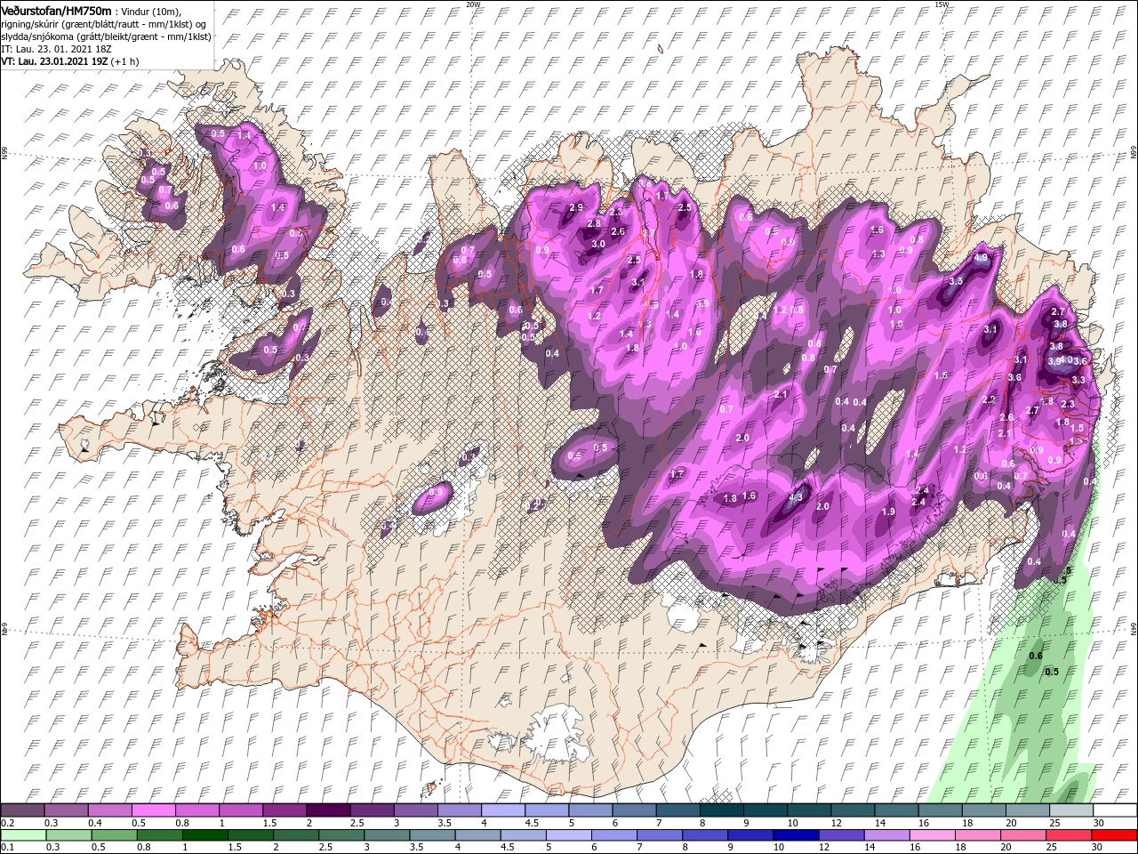Click the 0.1 label on the lower legend row
This screenshot has height=854, width=1138.
pos(7,848)
